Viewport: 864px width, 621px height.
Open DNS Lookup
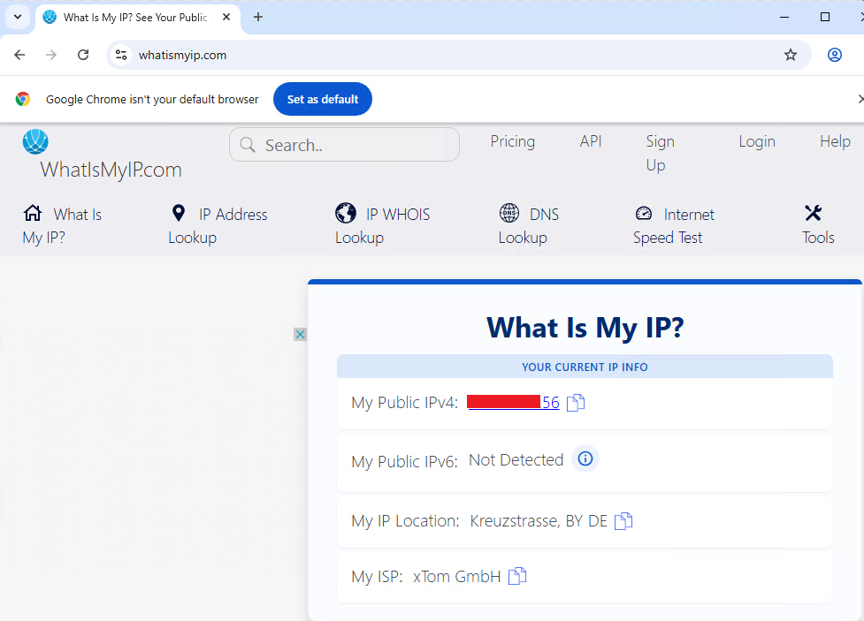point(529,226)
